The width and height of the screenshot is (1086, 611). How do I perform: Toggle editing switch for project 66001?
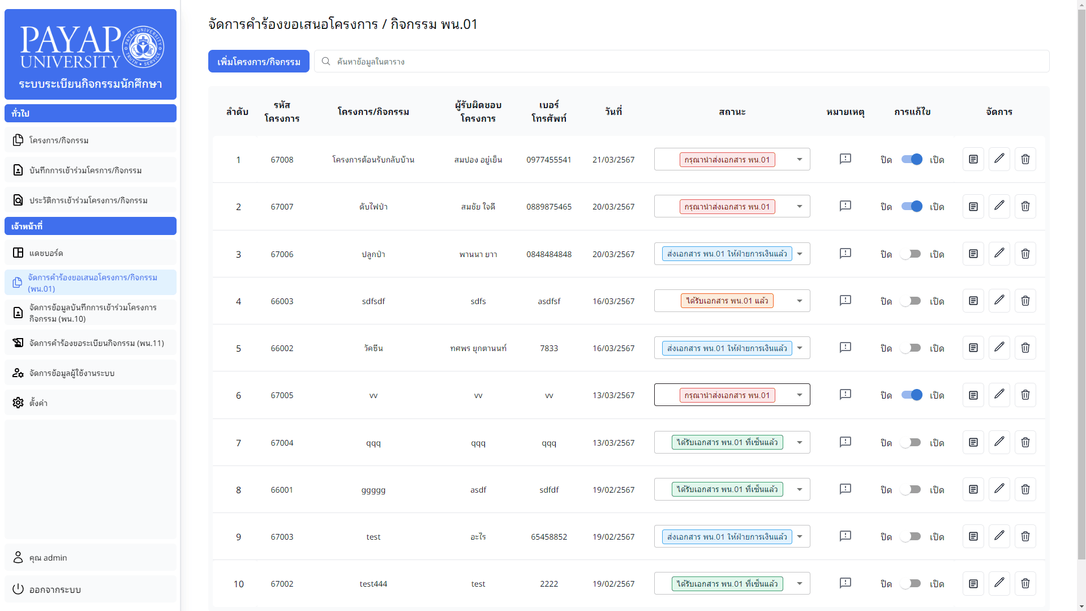point(912,489)
